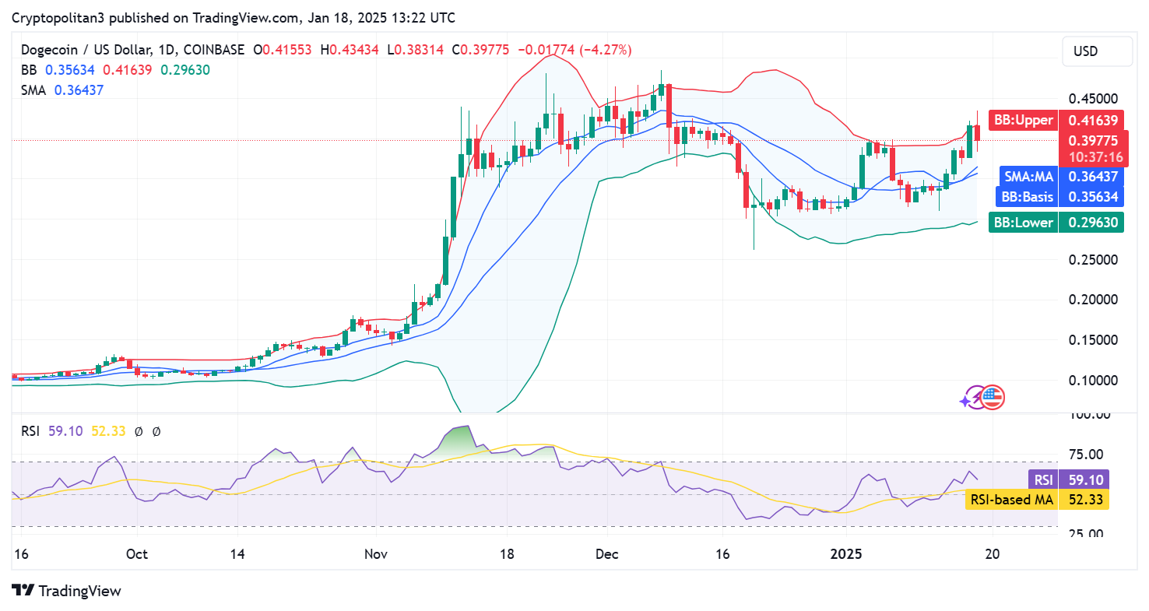The height and width of the screenshot is (611, 1149).
Task: Click the BB:Basis price label
Action: pos(1028,197)
